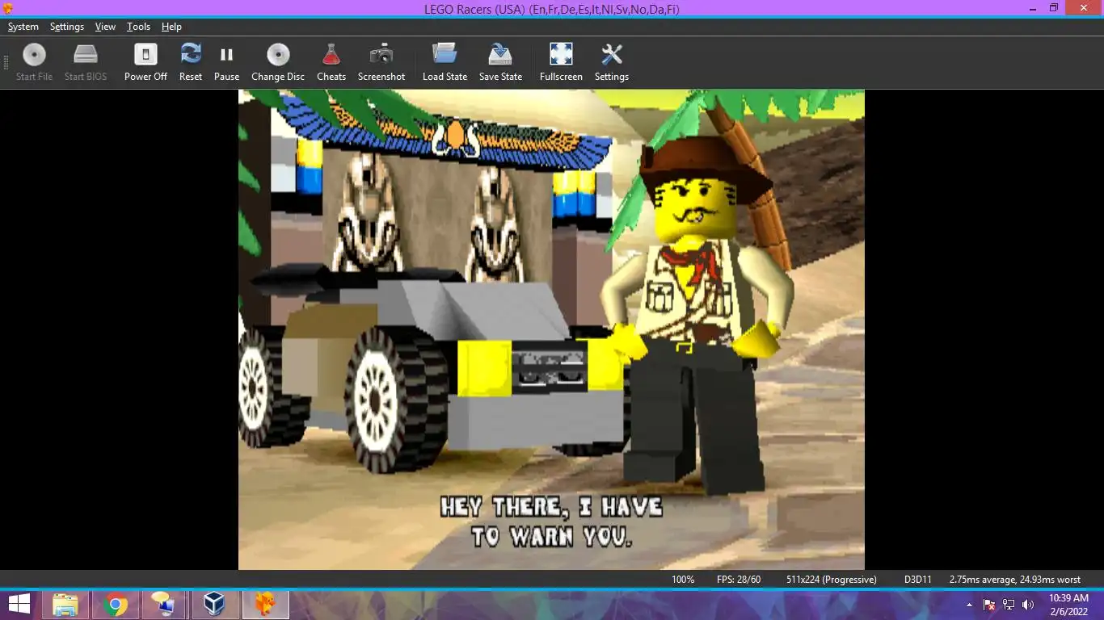Click the FPS: 28/60 status entry
The image size is (1104, 620).
tap(739, 580)
